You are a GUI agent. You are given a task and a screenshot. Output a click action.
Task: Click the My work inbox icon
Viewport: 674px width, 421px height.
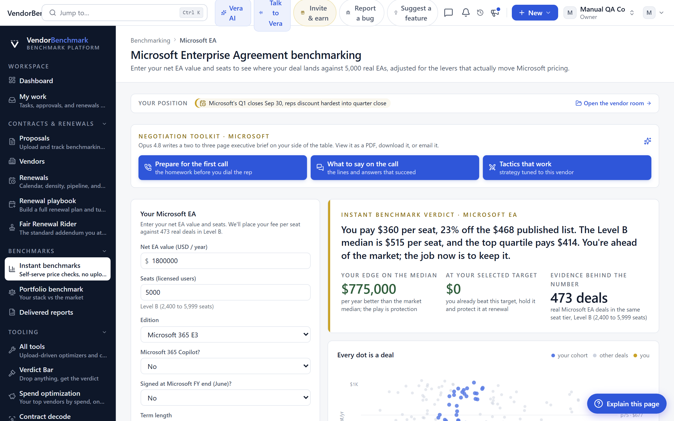12,100
